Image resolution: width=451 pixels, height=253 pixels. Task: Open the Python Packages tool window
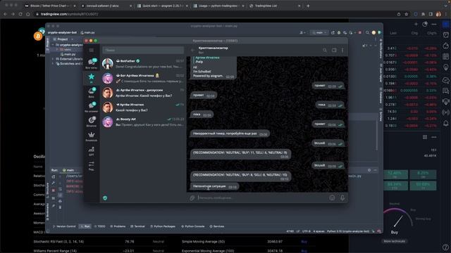[163, 226]
